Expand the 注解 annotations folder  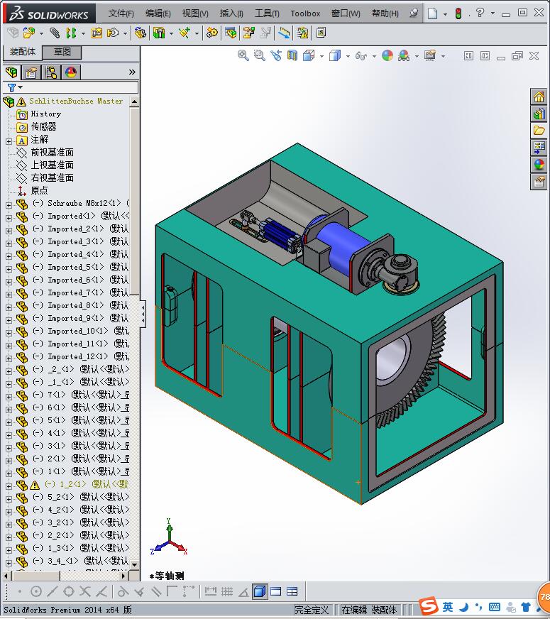tap(9, 141)
